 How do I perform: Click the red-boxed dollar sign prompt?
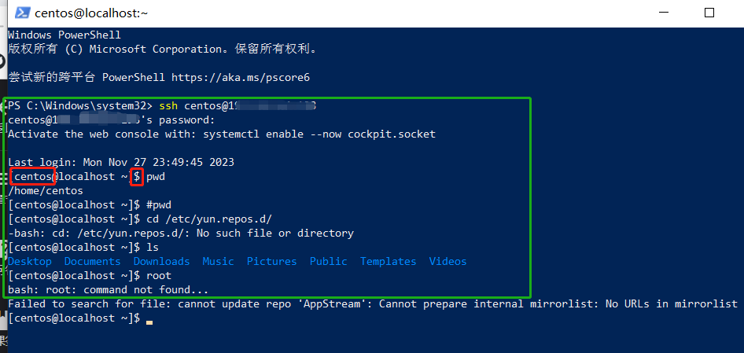point(137,176)
